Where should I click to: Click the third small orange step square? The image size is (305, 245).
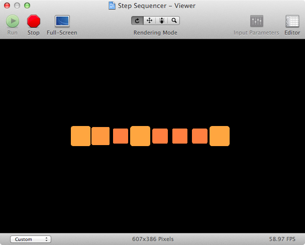coord(121,136)
